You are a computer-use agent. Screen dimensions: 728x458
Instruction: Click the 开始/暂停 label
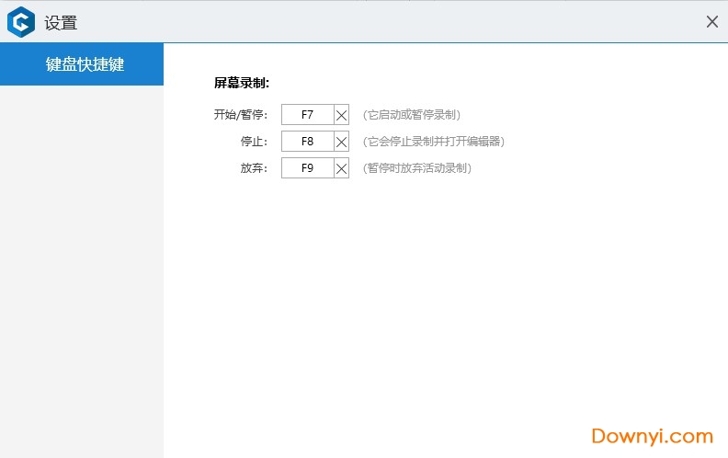240,115
